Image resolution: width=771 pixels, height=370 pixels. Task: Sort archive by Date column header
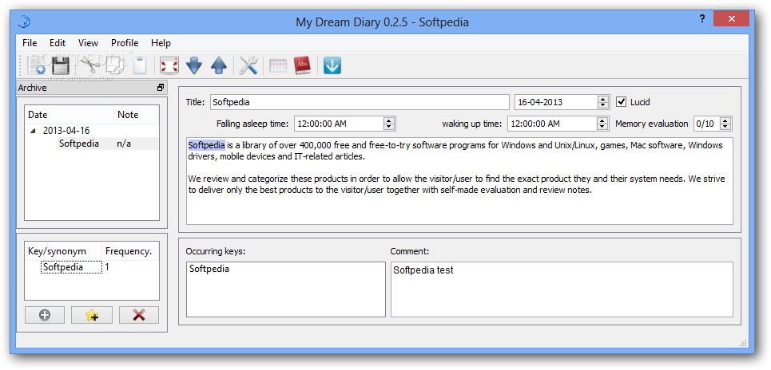point(70,115)
